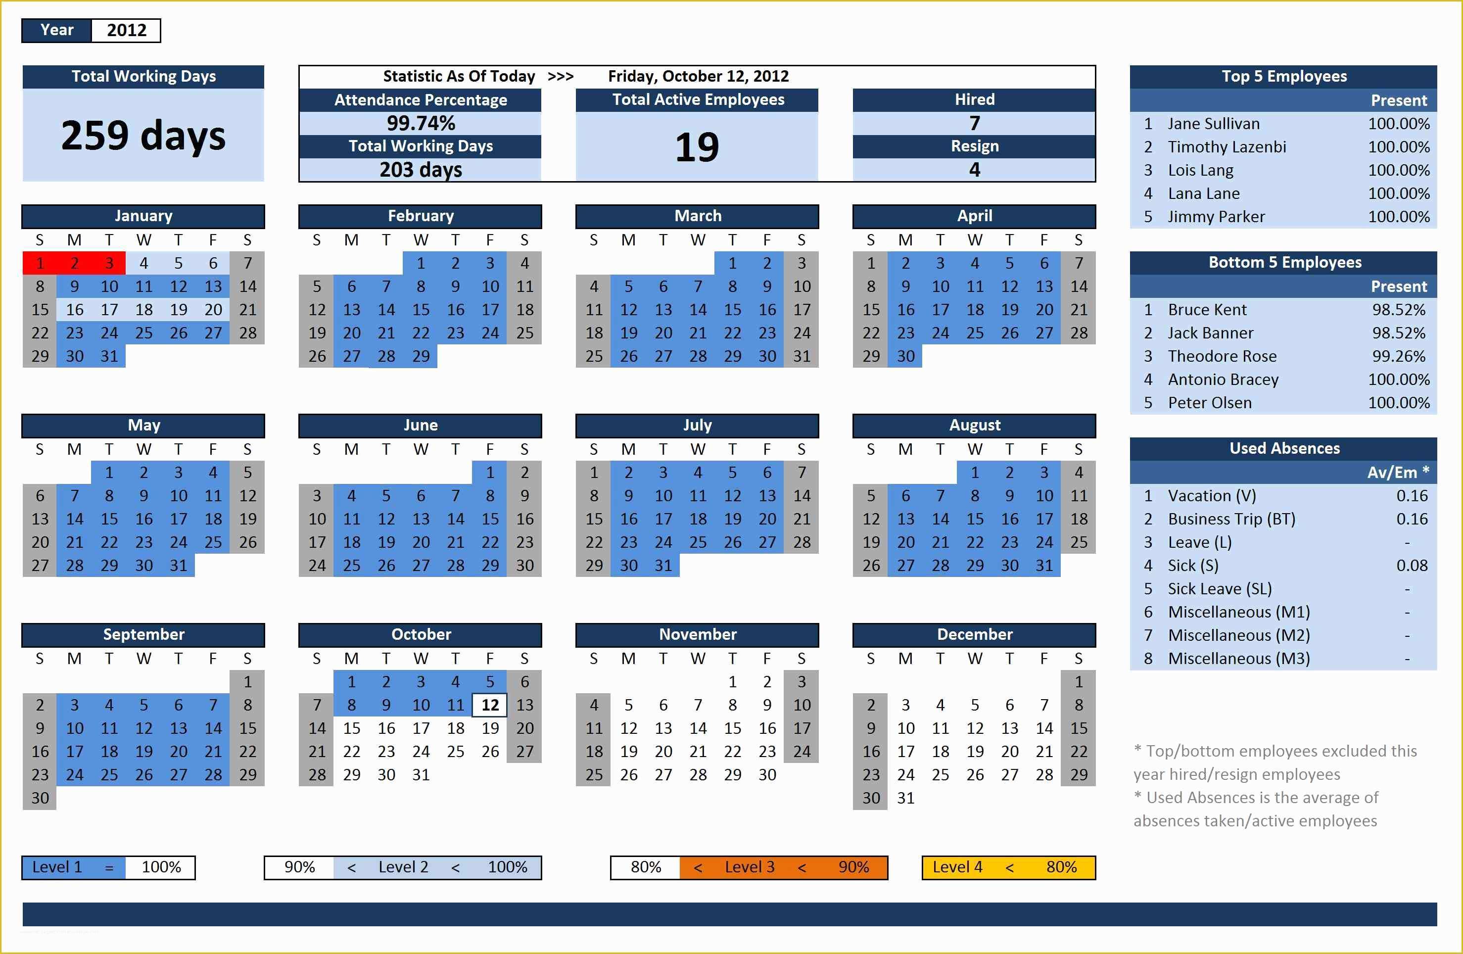Select the Used Absences section header

tap(1277, 449)
